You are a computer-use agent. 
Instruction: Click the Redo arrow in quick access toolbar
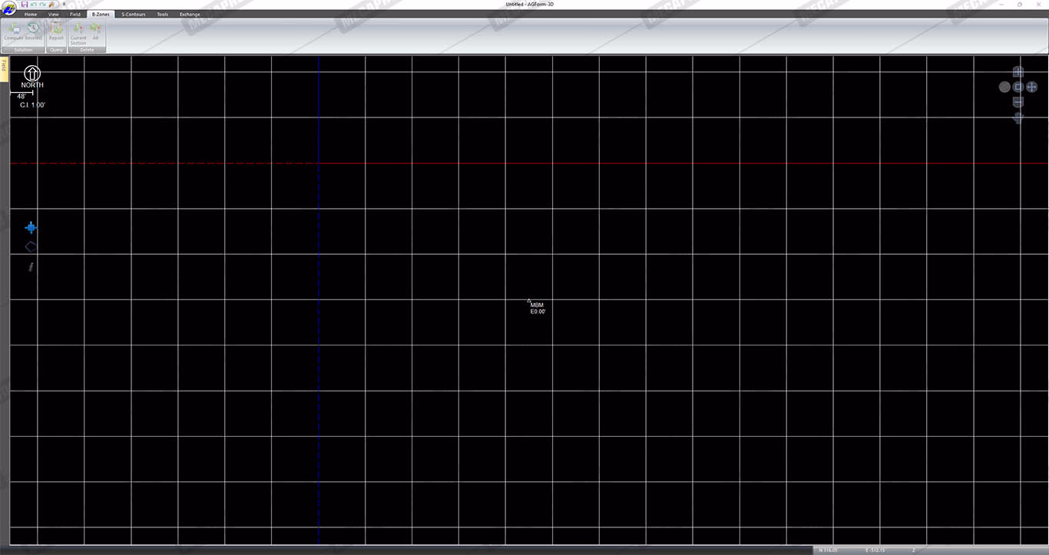pyautogui.click(x=43, y=5)
